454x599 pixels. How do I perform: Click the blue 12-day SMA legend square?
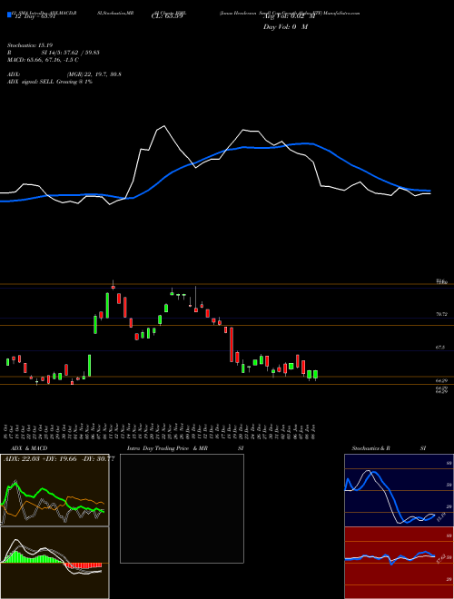[10, 15]
